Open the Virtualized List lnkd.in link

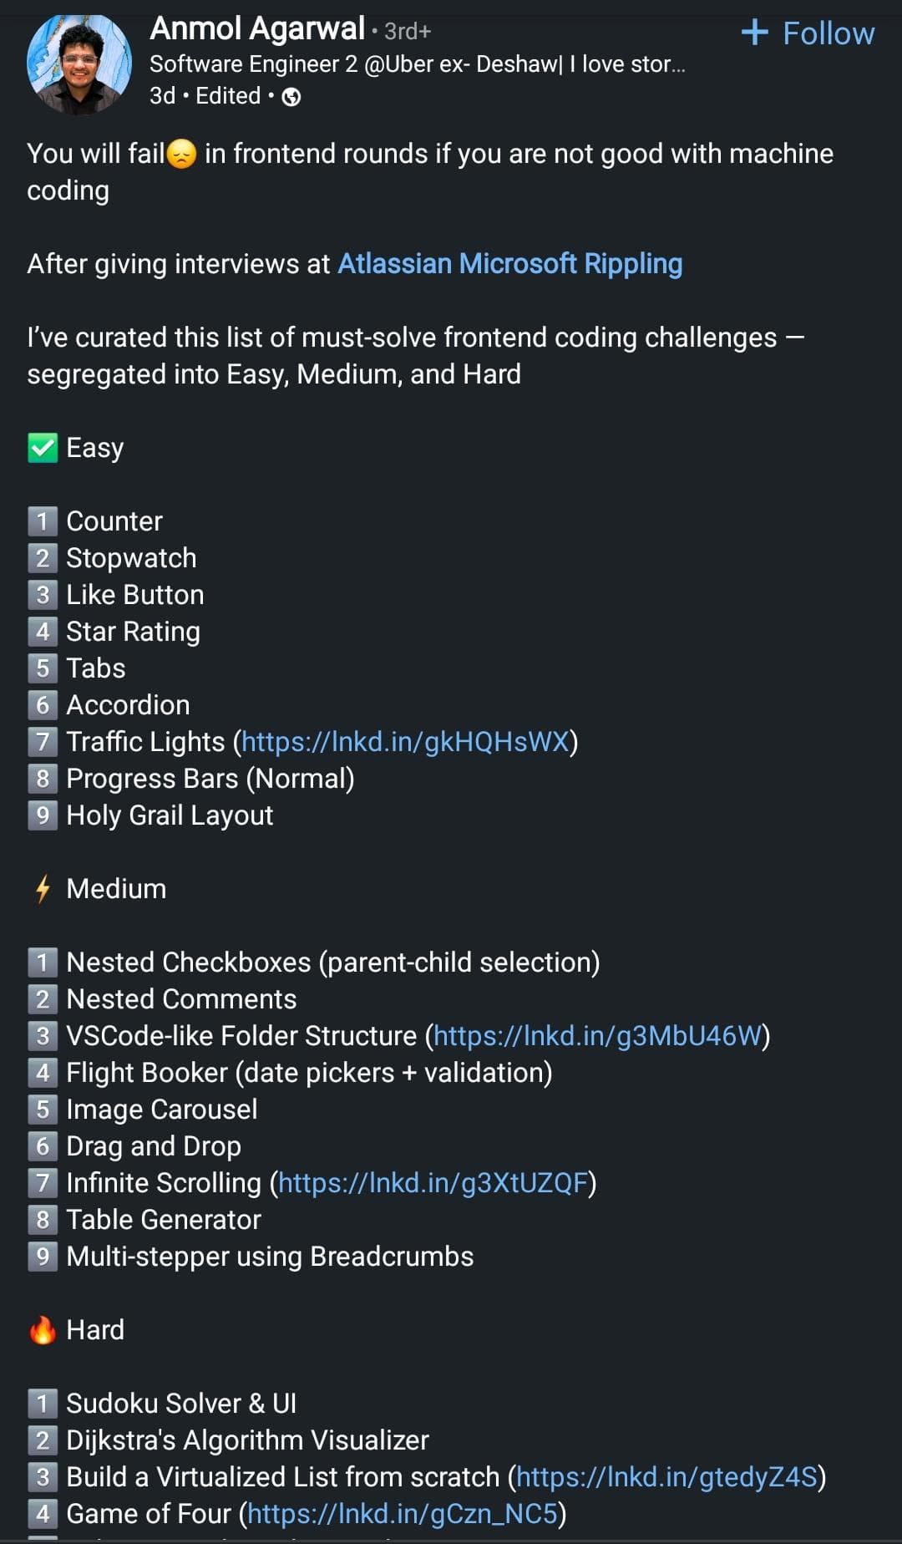667,1476
